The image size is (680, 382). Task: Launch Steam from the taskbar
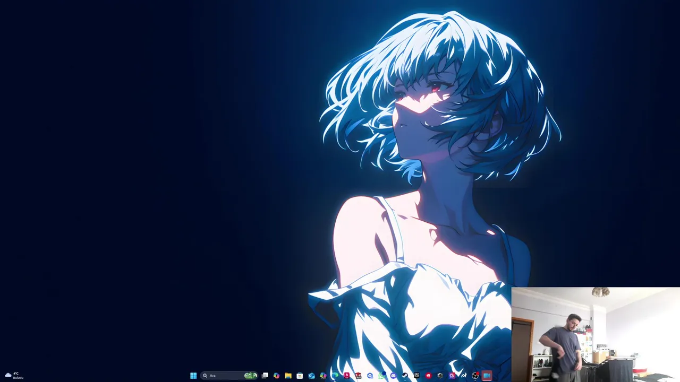point(405,376)
